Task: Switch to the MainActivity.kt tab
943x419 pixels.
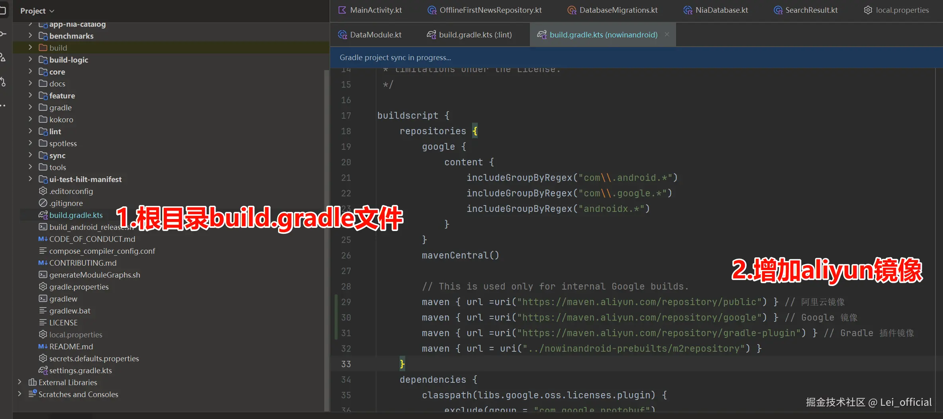Action: pos(370,10)
